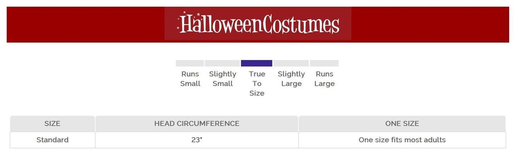
Task: Click the ONE SIZE column header
Action: point(402,124)
